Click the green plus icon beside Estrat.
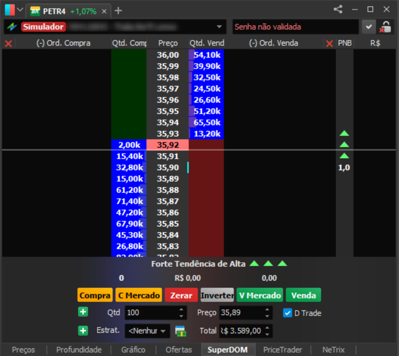The height and width of the screenshot is (356, 399). coord(83,331)
